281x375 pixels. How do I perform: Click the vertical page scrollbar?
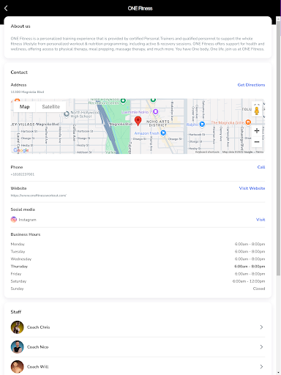278,146
